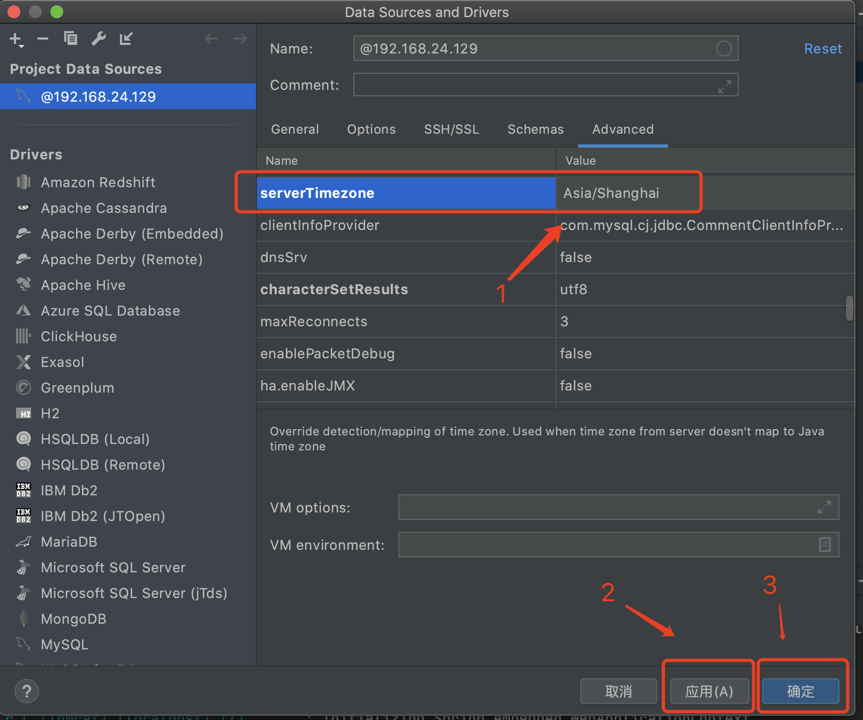
Task: Expand the Comment field editor
Action: pyautogui.click(x=725, y=86)
